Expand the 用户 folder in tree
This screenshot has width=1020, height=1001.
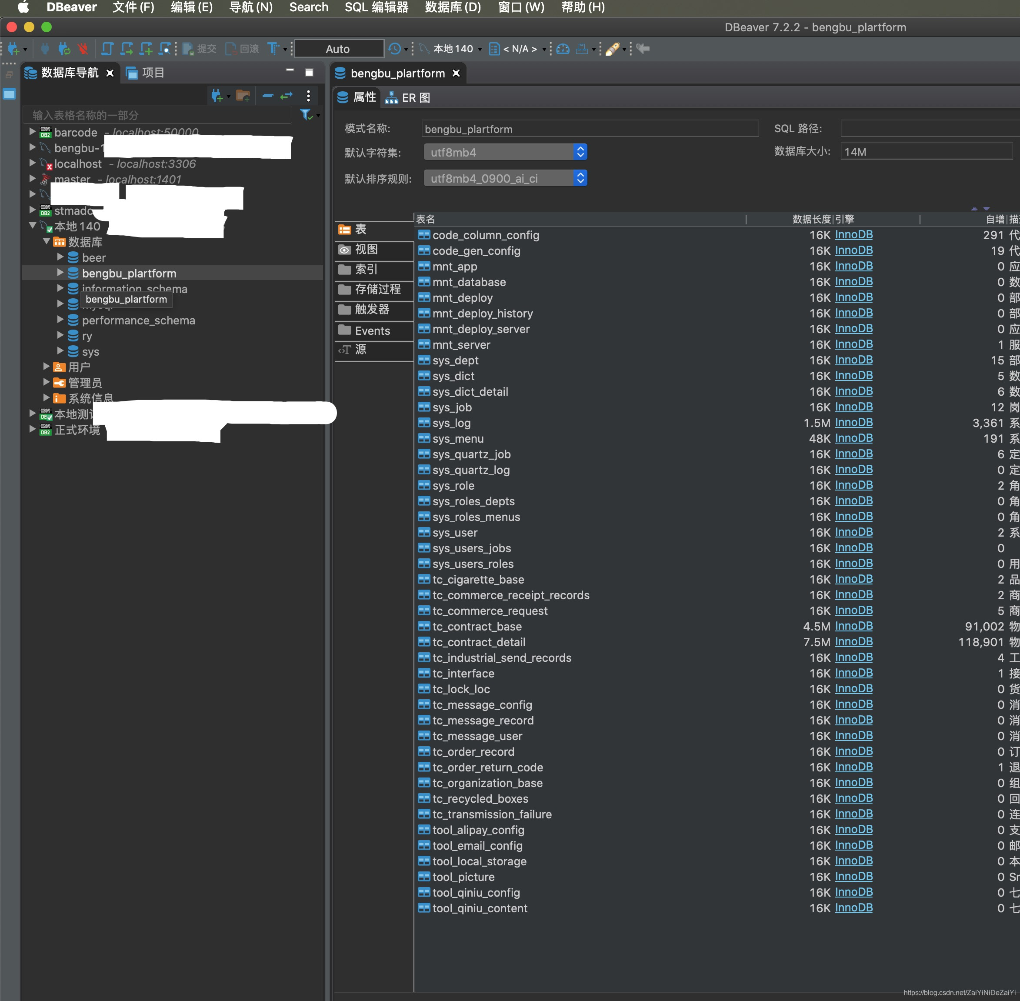click(x=46, y=366)
